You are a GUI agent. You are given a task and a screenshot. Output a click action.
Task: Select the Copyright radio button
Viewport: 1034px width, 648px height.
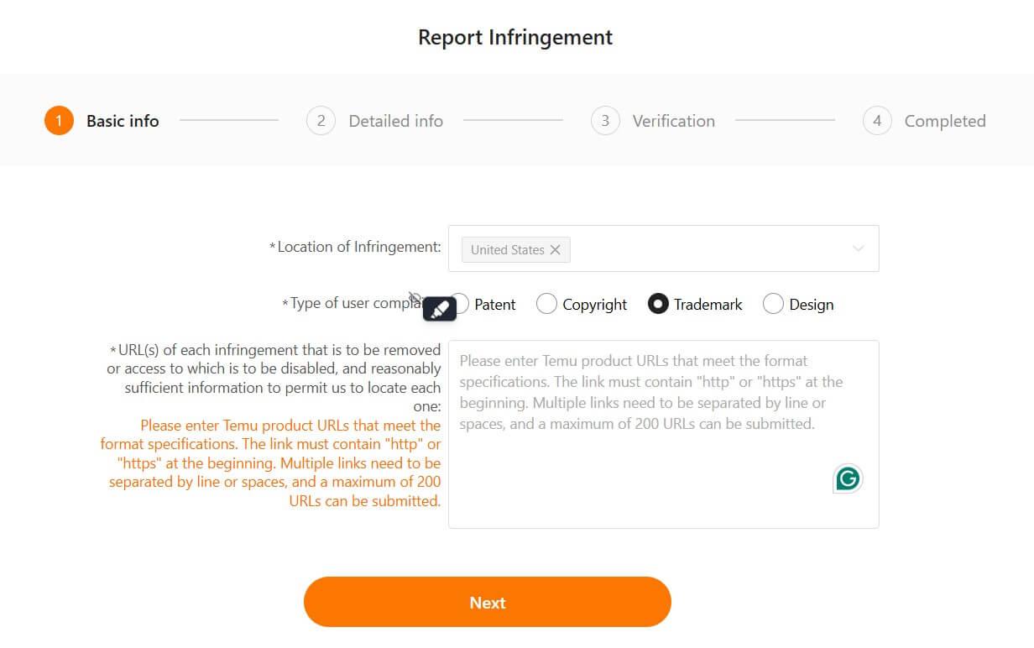pos(547,304)
